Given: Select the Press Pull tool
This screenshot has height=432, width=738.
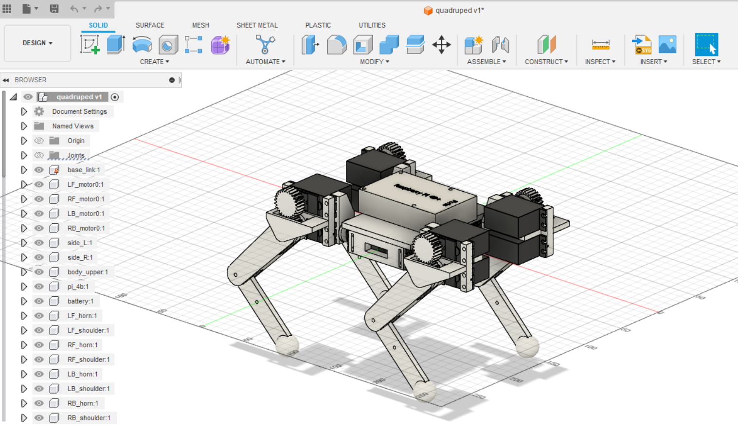Looking at the screenshot, I should click(310, 45).
